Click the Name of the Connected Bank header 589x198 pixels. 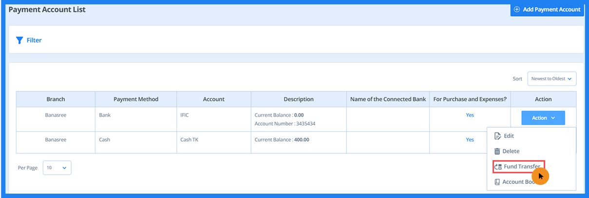tap(388, 99)
